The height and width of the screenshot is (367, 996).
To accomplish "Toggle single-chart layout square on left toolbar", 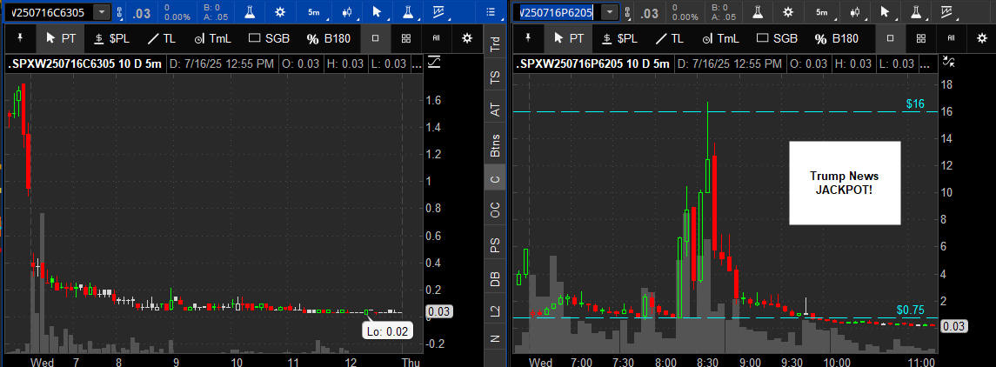I will coord(374,38).
